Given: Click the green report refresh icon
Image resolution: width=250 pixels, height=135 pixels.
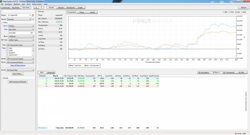Looking at the screenshot, I should [x=33, y=19].
